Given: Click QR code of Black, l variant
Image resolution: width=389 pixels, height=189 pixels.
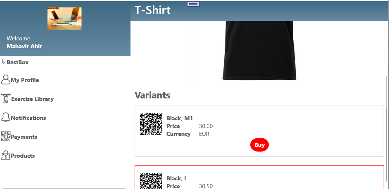Looking at the screenshot, I should (151, 181).
